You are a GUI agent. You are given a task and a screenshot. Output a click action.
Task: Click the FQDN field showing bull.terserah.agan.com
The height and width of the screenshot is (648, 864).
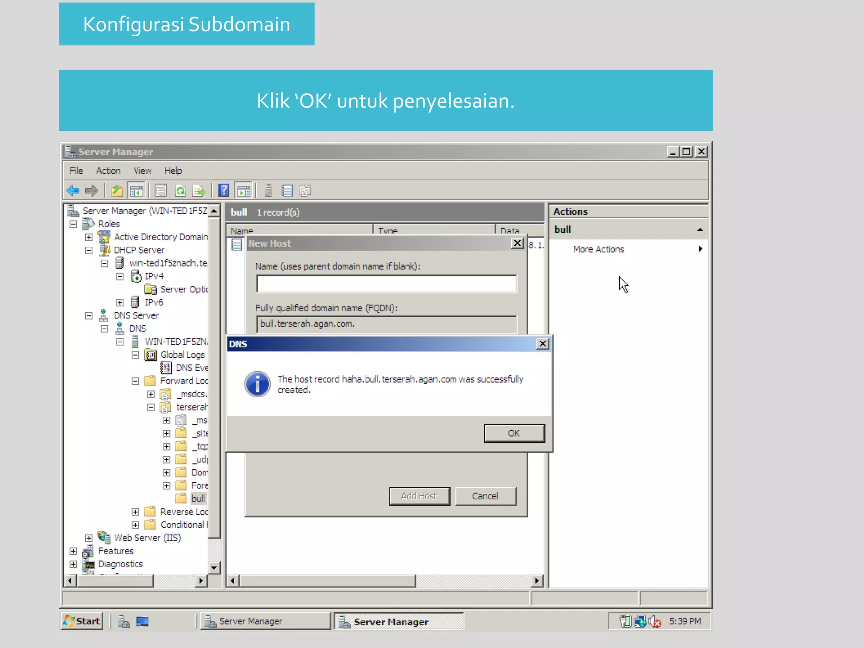pos(386,324)
